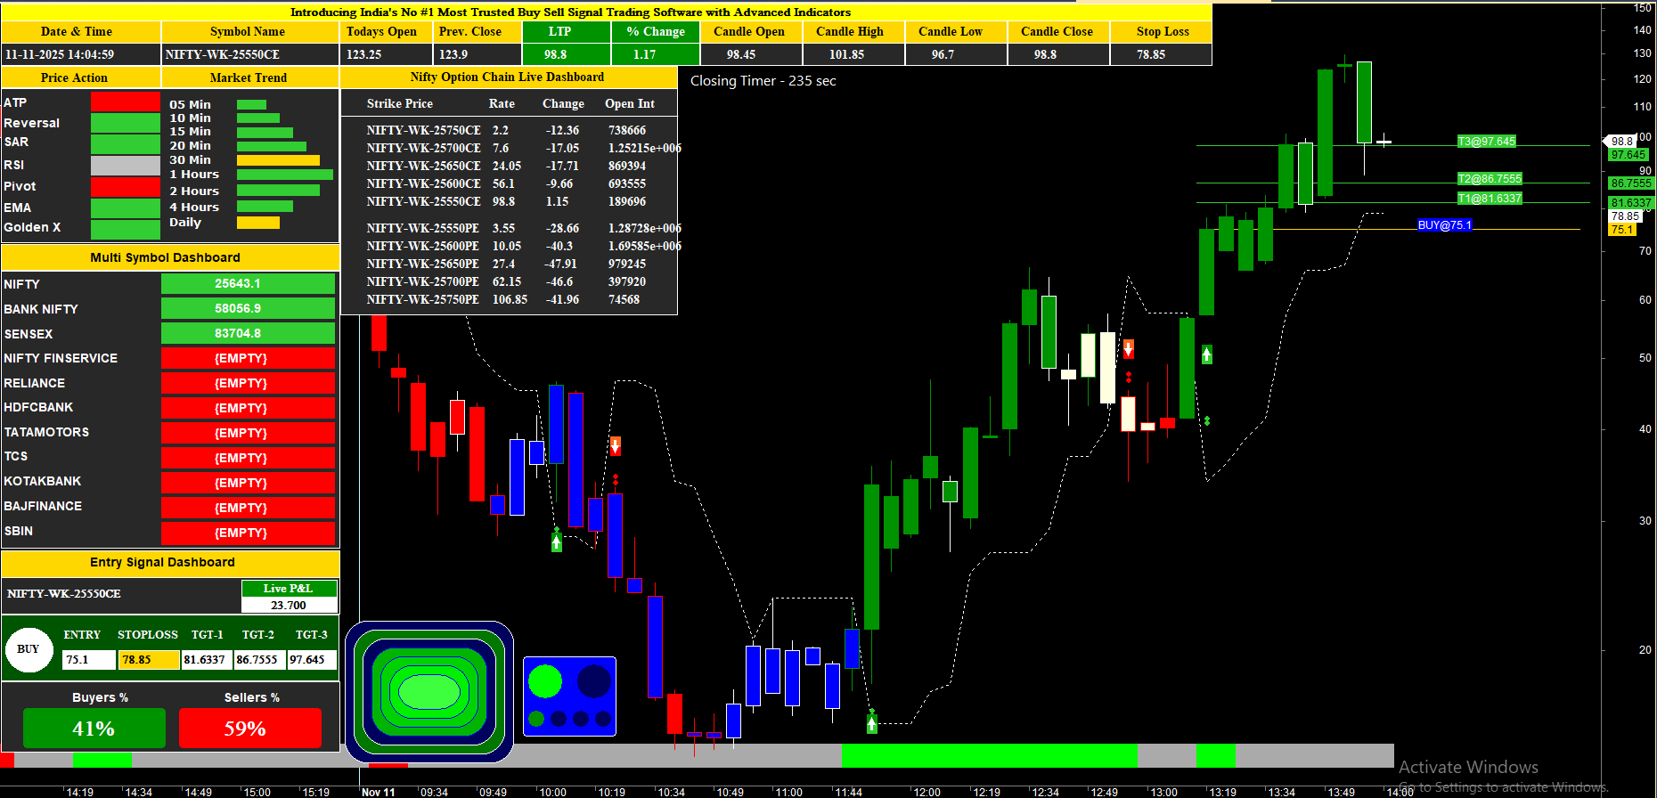Click the long green segment in bottom ribbon
1657x798 pixels.
coord(990,756)
